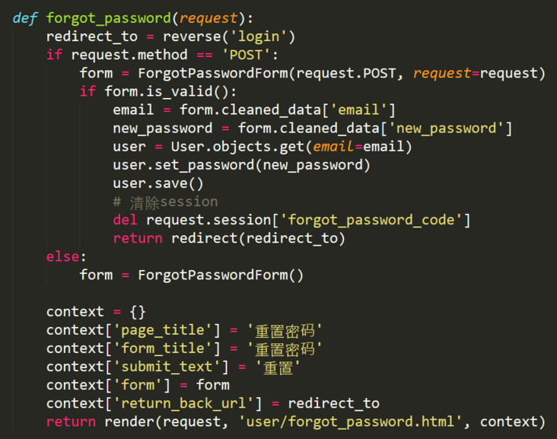Image resolution: width=557 pixels, height=439 pixels.
Task: Click the 清除session comment line
Action: [x=165, y=202]
